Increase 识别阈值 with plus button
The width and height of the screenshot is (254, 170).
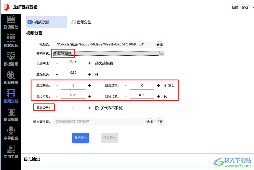[90, 63]
